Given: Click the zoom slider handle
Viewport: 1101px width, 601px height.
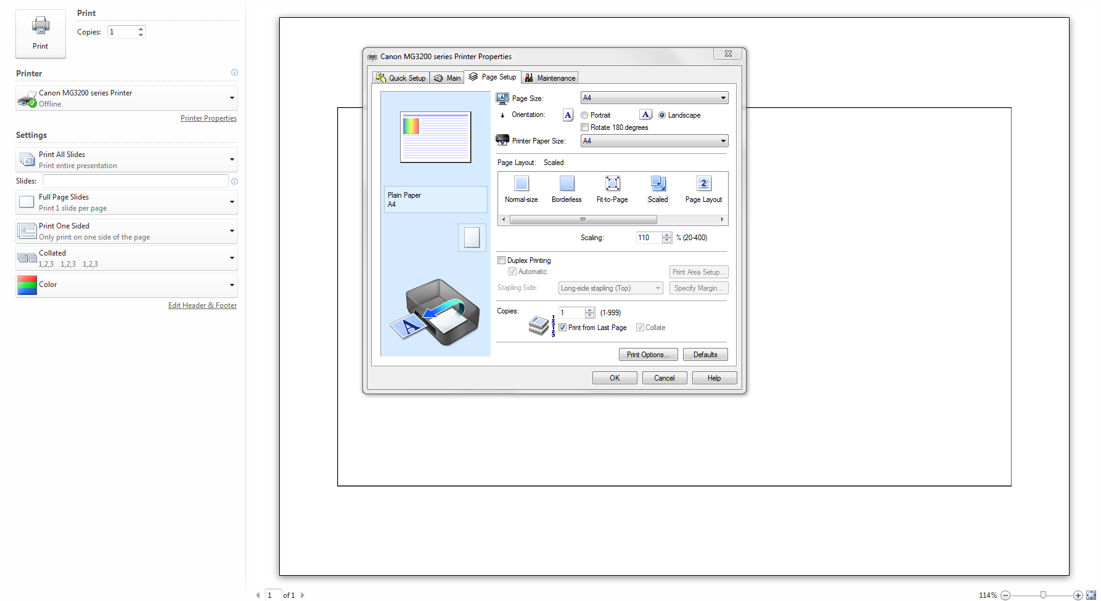Looking at the screenshot, I should tap(1043, 595).
